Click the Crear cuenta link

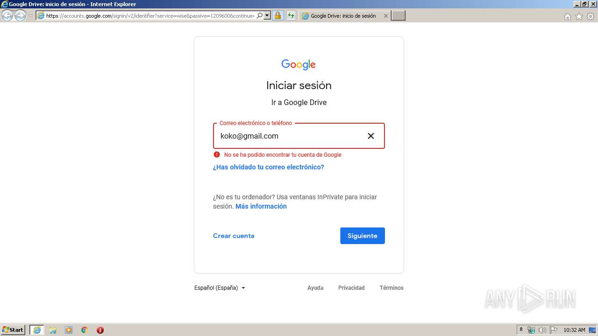(234, 236)
